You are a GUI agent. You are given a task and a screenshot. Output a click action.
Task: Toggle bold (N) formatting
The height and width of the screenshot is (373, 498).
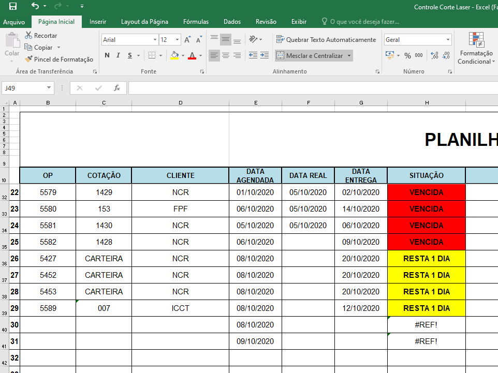(x=107, y=55)
